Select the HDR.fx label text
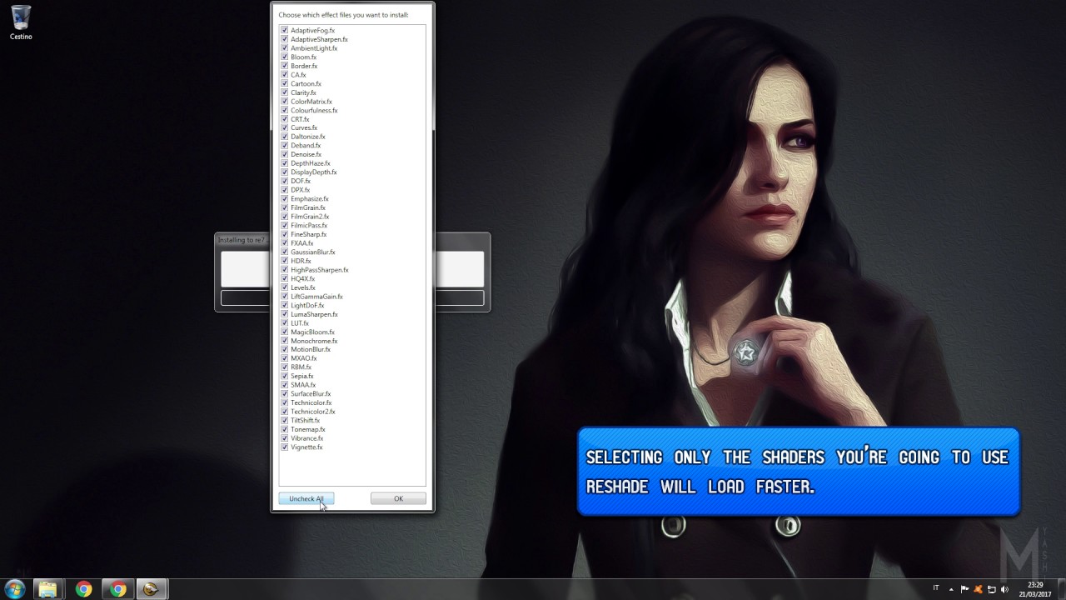Viewport: 1066px width, 600px height. tap(301, 261)
